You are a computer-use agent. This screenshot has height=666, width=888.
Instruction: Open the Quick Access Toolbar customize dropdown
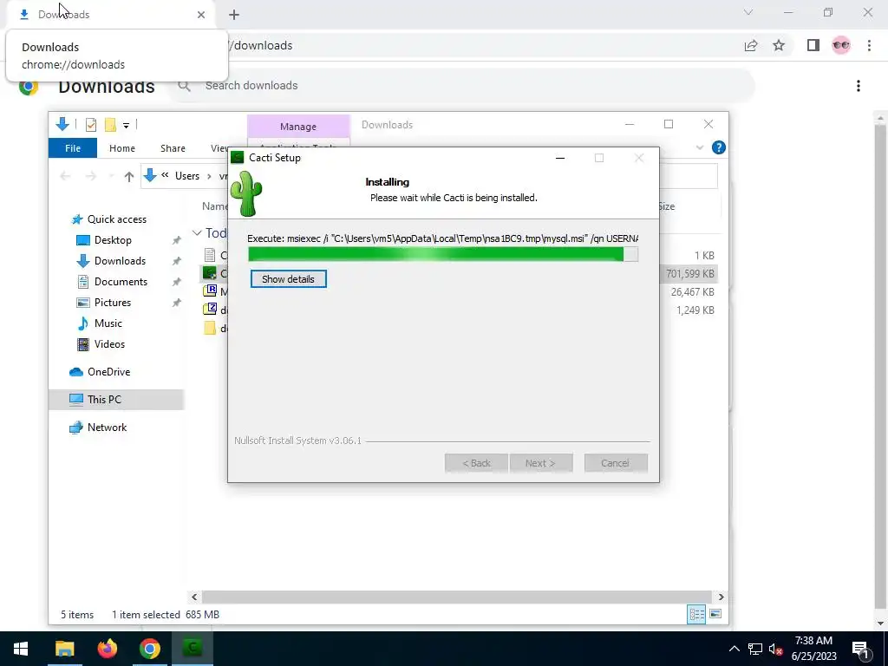(126, 125)
